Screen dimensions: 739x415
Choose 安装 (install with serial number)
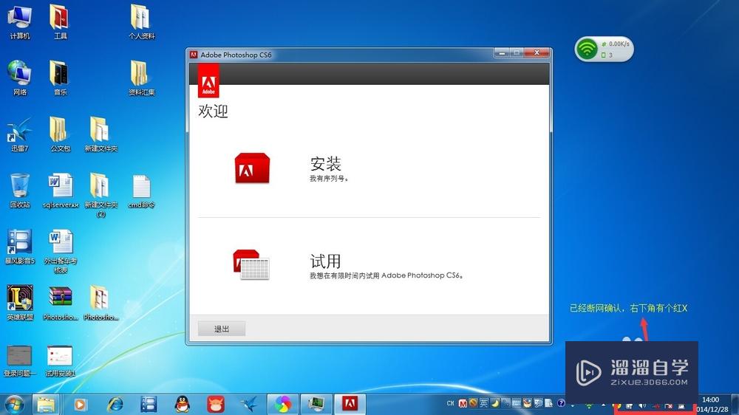(326, 164)
